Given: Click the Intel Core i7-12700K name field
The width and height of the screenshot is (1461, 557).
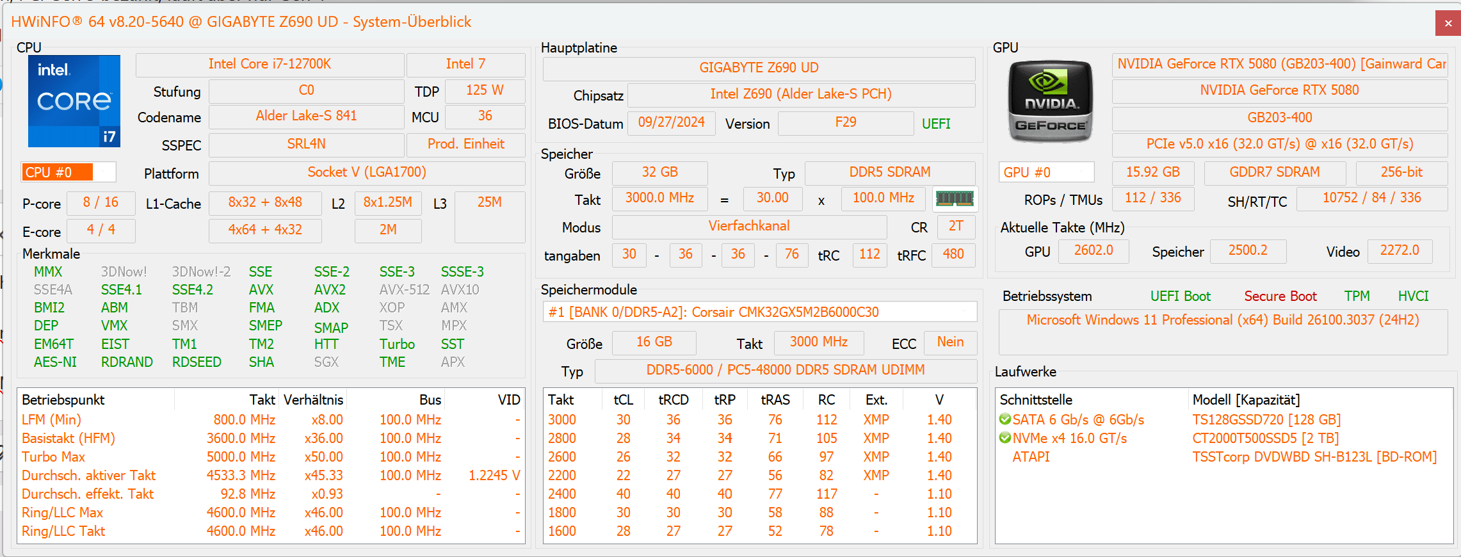Looking at the screenshot, I should (270, 64).
